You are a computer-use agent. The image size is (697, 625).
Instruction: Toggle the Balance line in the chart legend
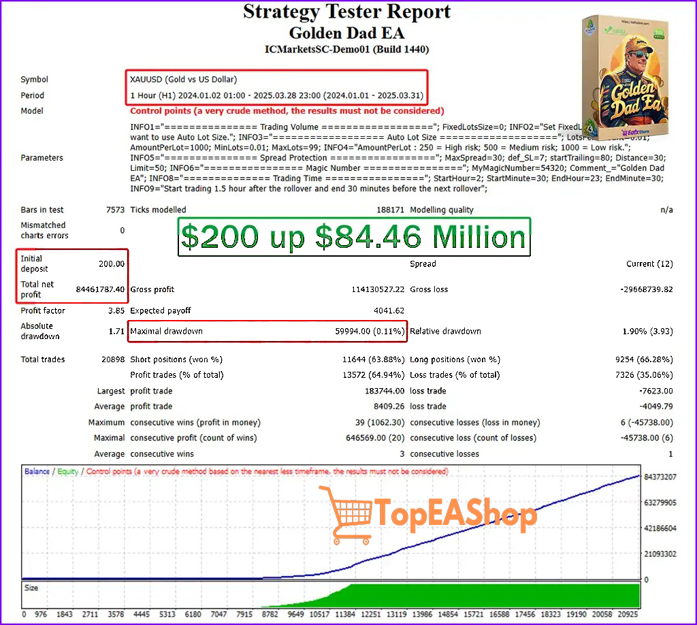[37, 470]
